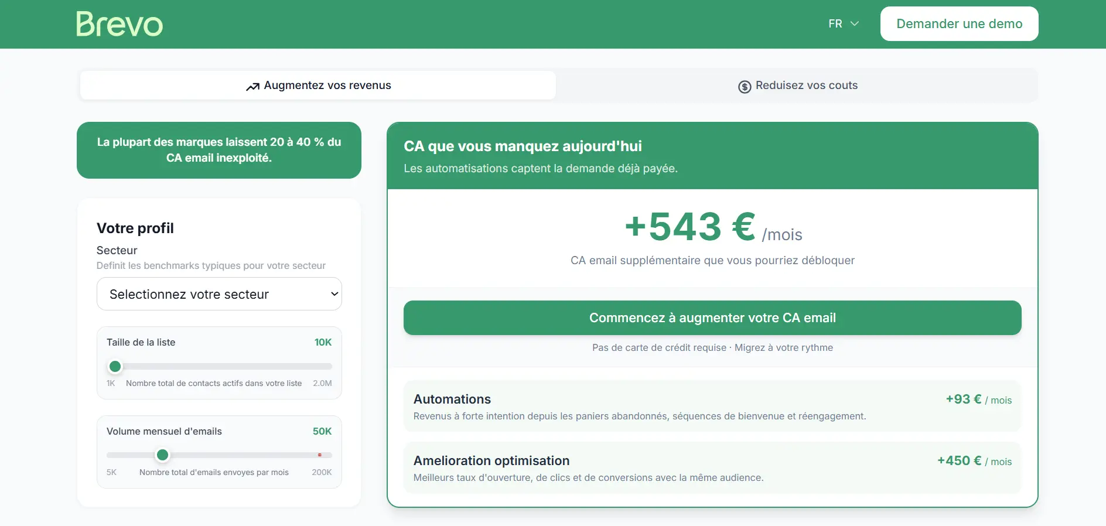This screenshot has height=526, width=1106.
Task: Click the Automations row
Action: click(712, 407)
